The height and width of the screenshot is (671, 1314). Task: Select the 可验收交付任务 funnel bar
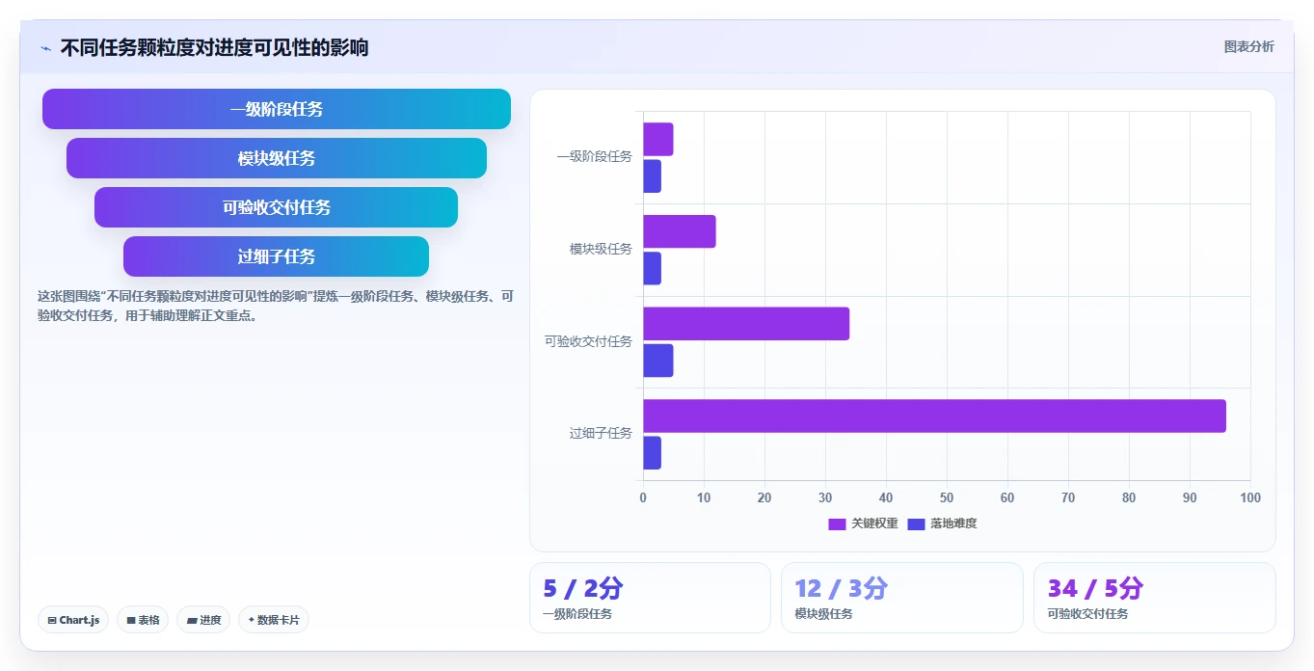pyautogui.click(x=277, y=207)
